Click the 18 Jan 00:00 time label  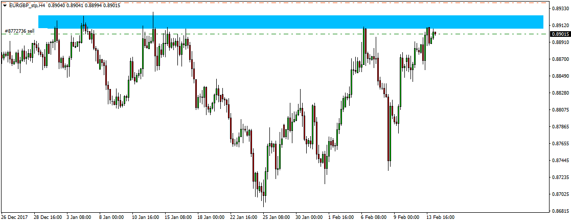point(212,217)
